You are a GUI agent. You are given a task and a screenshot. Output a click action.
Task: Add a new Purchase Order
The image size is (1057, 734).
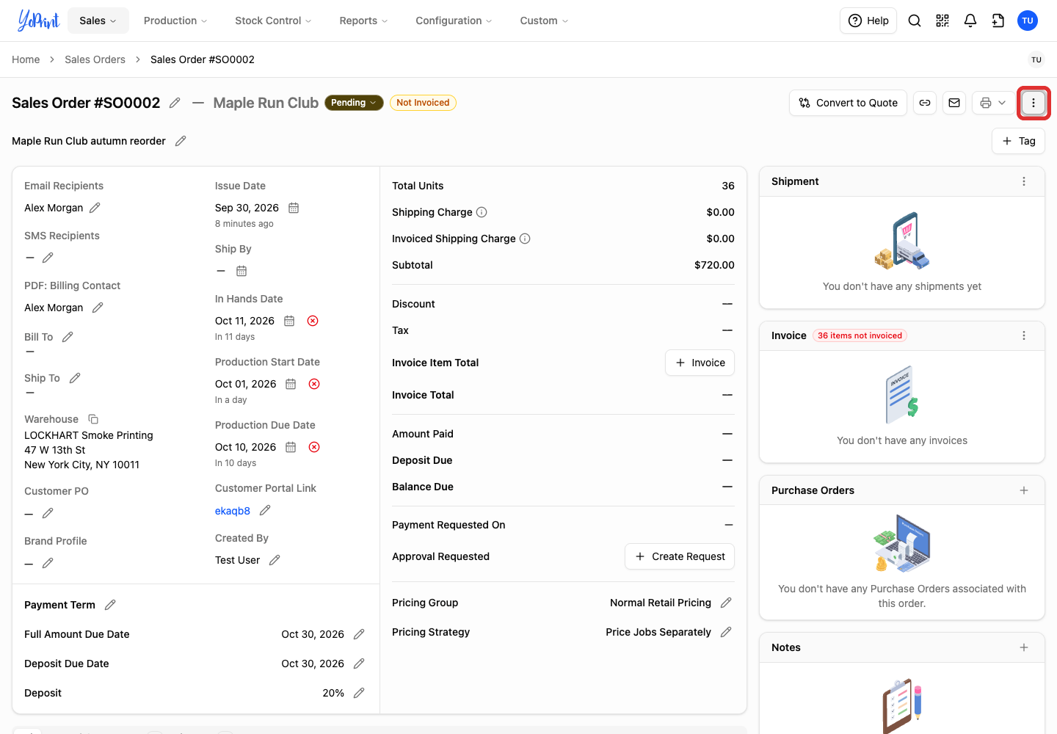pyautogui.click(x=1024, y=490)
